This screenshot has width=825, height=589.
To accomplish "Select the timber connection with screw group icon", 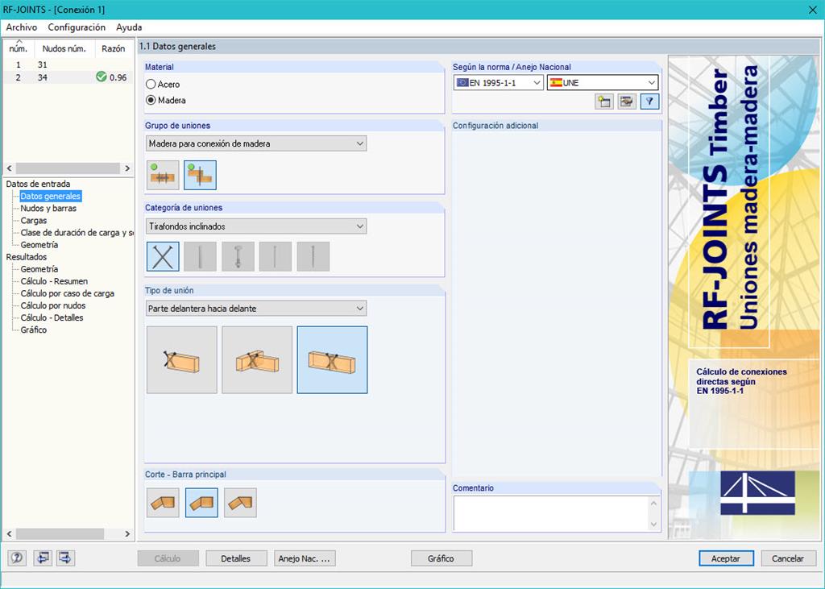I will (200, 176).
